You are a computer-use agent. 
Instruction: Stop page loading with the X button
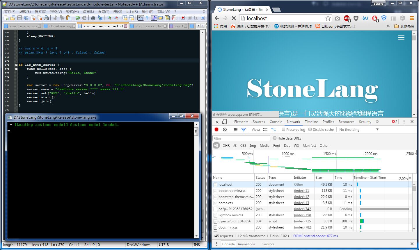pos(234,18)
